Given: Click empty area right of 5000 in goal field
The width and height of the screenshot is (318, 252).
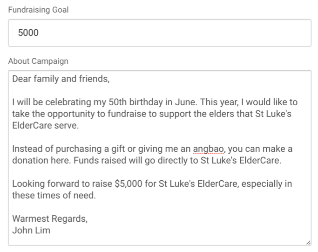Looking at the screenshot, I should (175, 33).
